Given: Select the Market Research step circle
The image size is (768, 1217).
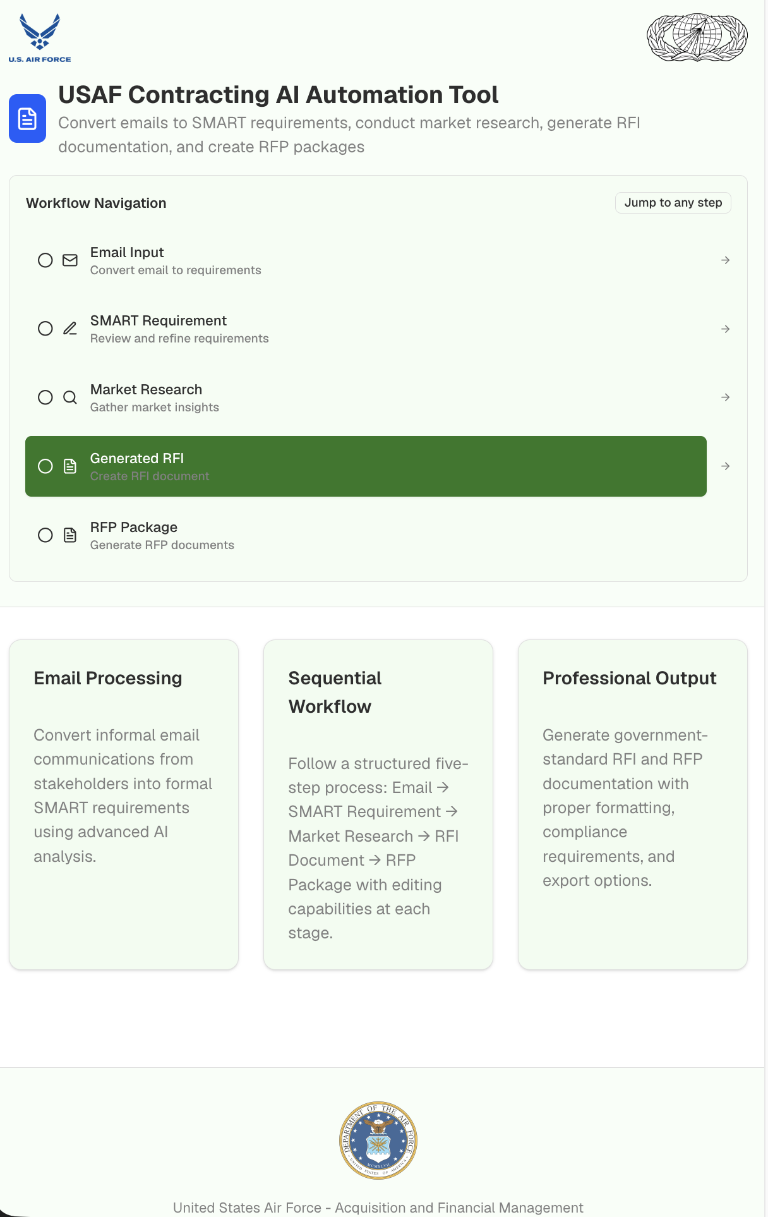Looking at the screenshot, I should pyautogui.click(x=45, y=397).
